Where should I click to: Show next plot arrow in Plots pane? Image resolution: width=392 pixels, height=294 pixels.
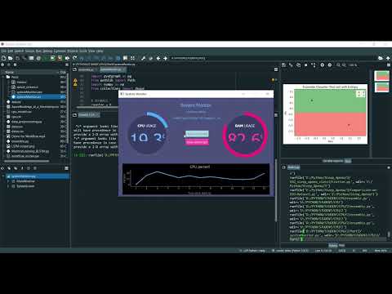(330, 65)
